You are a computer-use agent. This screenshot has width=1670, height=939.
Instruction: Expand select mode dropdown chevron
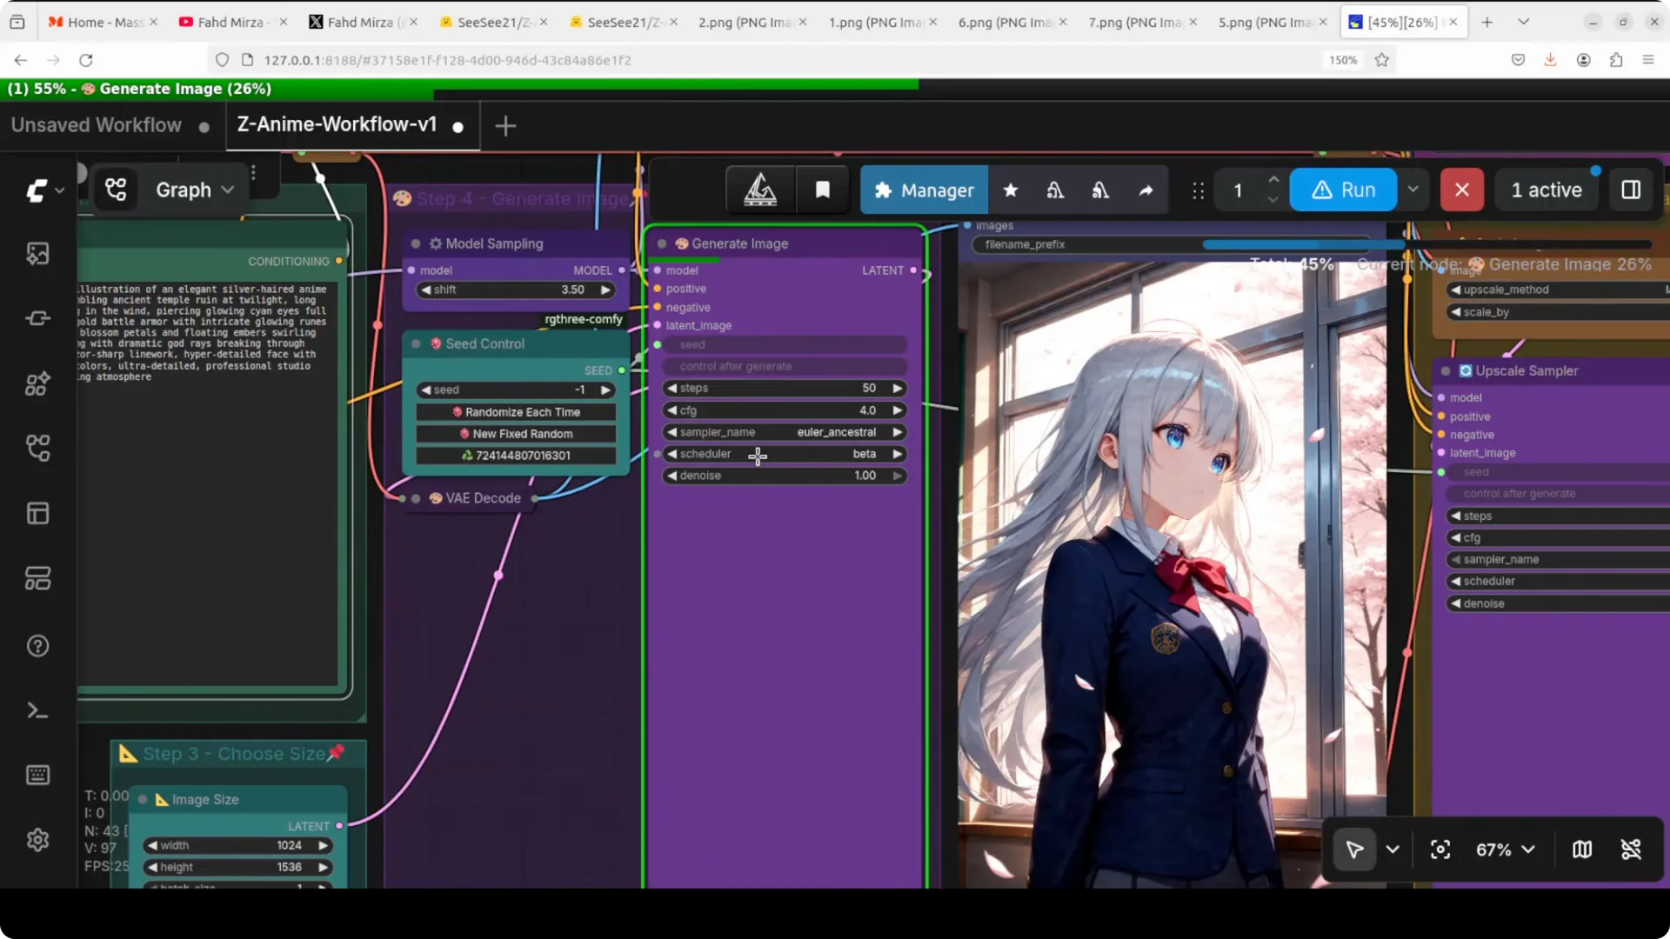(x=1393, y=849)
